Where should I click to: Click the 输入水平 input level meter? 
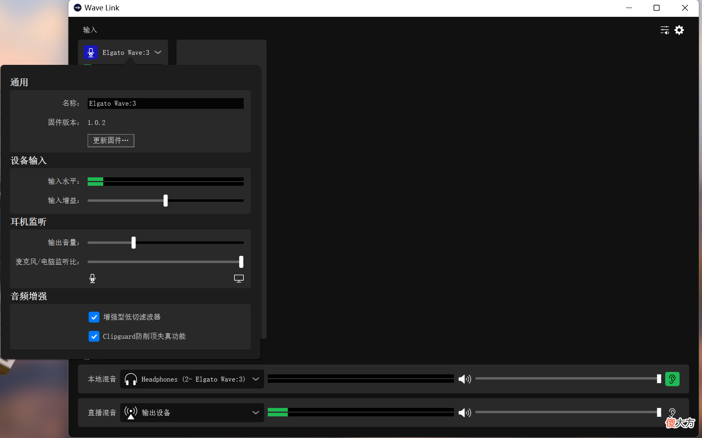click(x=165, y=181)
